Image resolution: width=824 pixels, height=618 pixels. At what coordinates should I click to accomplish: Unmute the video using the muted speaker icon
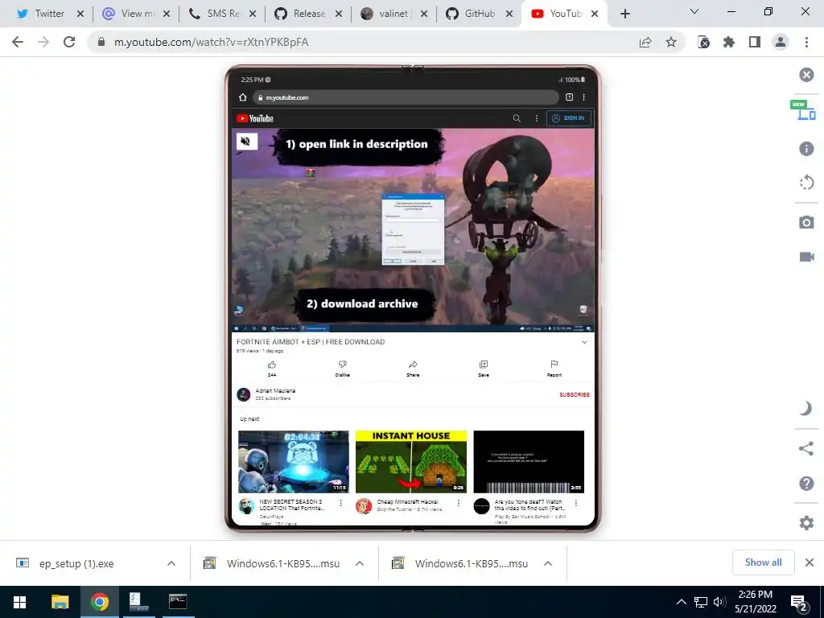tap(246, 142)
